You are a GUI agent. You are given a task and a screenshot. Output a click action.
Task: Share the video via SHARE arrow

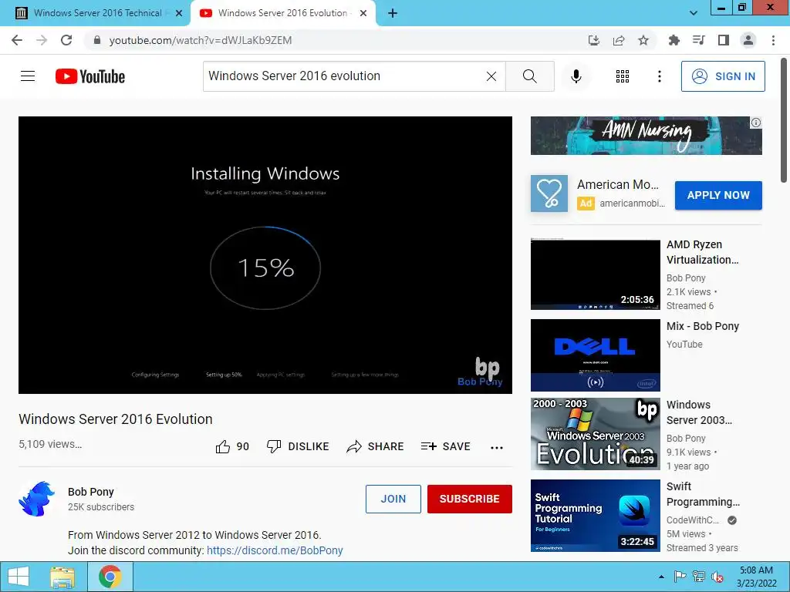click(376, 446)
